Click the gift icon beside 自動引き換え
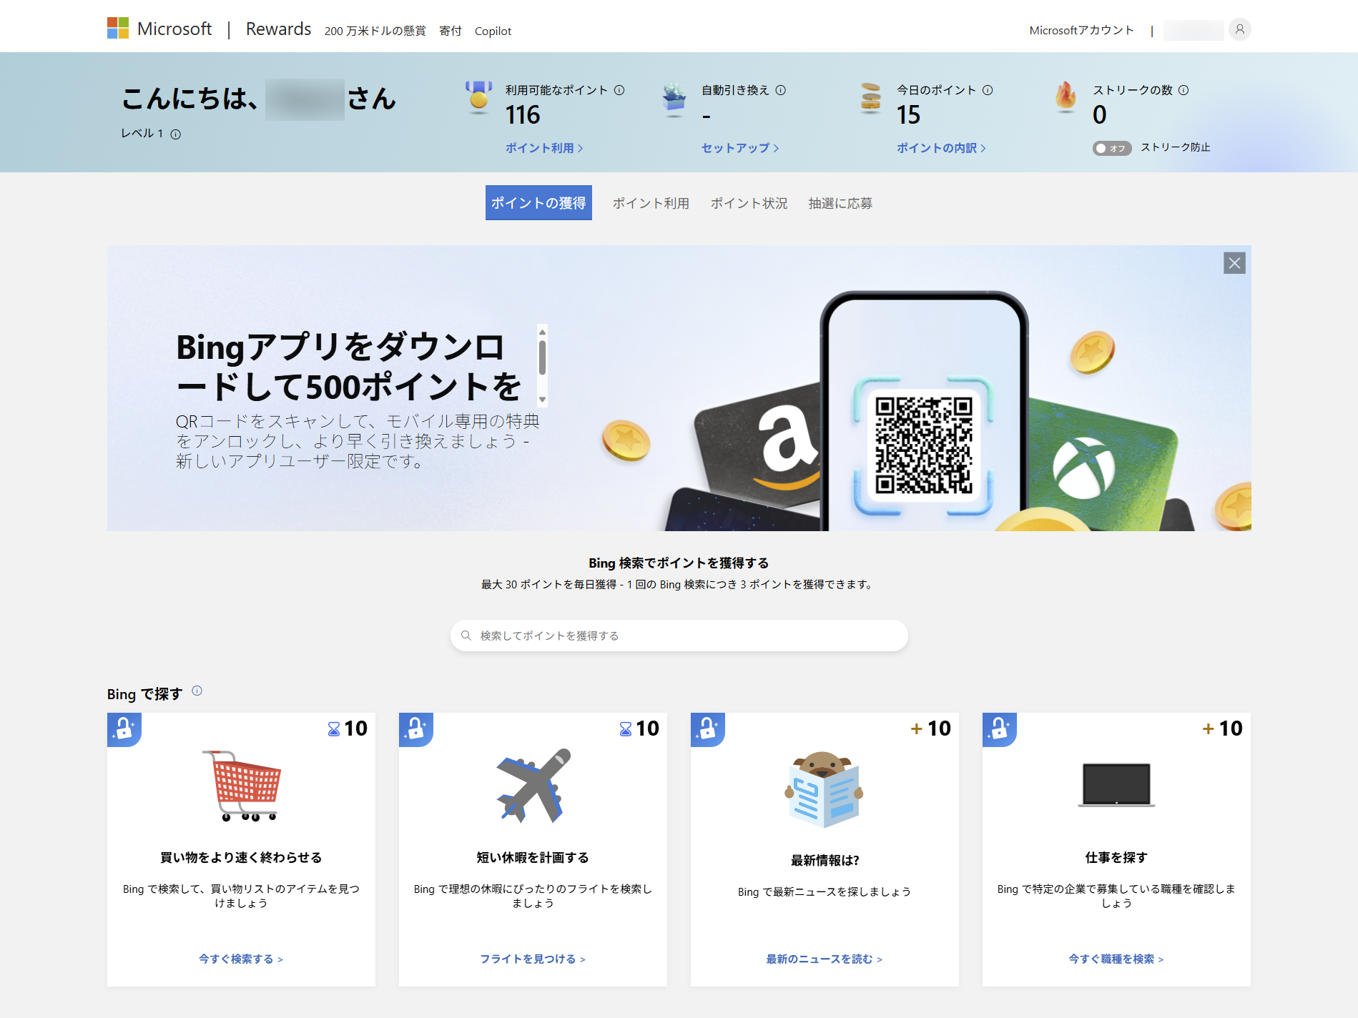The height and width of the screenshot is (1018, 1358). click(x=674, y=99)
